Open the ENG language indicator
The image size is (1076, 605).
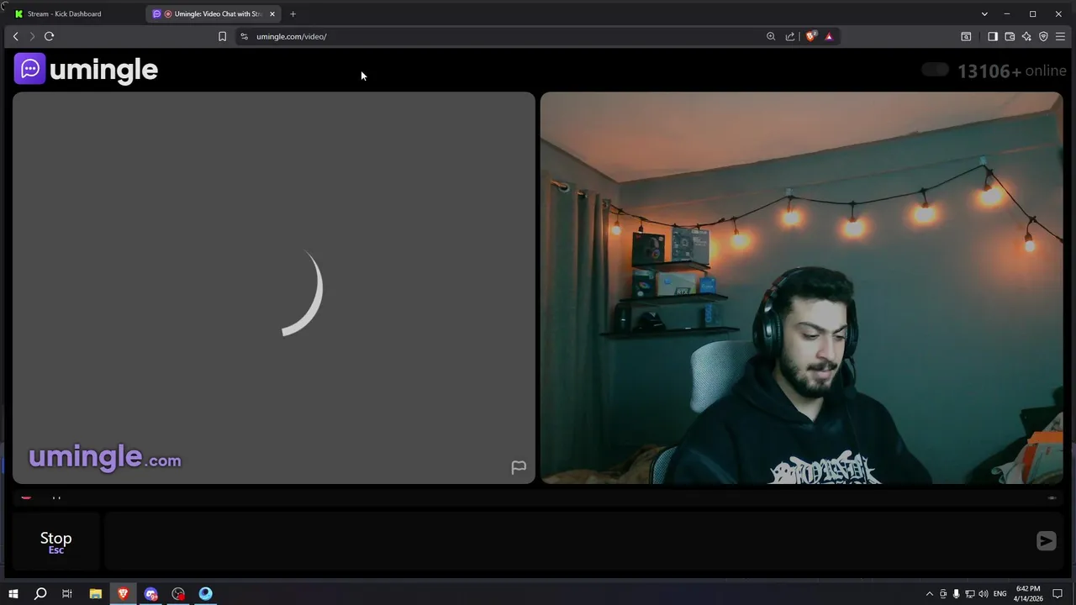pyautogui.click(x=1000, y=593)
